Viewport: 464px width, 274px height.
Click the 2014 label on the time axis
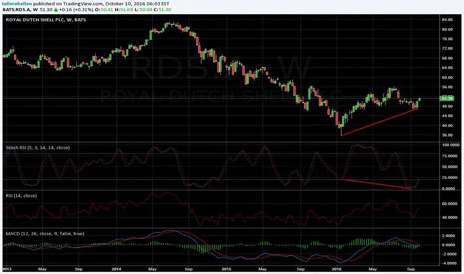[x=116, y=269]
